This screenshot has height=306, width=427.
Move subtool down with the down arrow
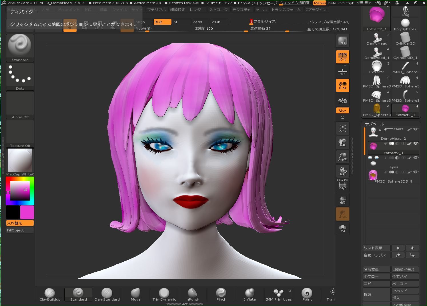pyautogui.click(x=412, y=248)
